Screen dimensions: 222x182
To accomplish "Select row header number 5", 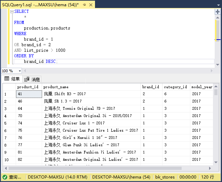I will [x=9, y=123].
